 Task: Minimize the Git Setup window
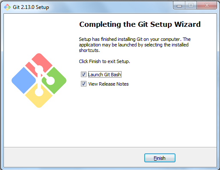[x=179, y=6]
